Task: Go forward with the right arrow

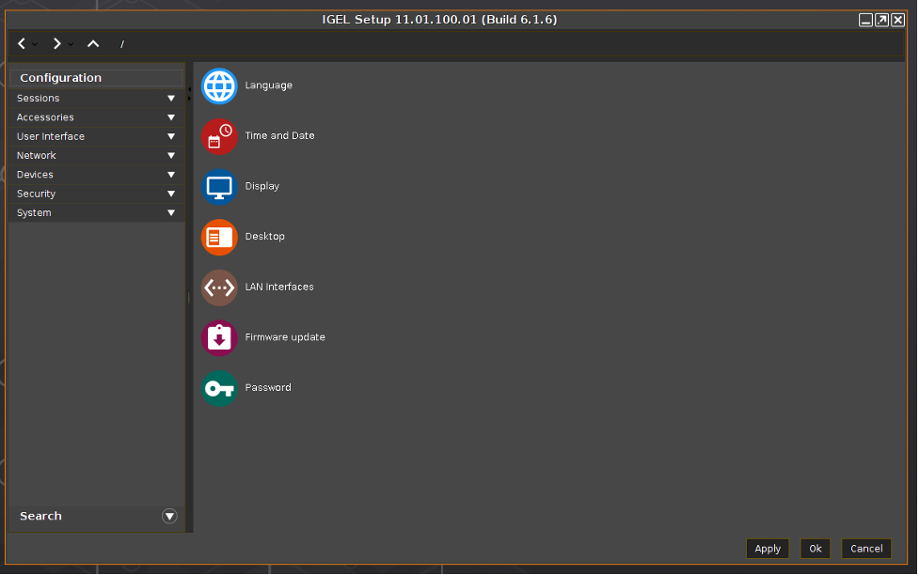Action: point(56,44)
